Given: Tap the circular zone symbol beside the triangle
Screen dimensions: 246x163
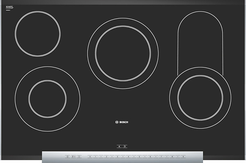Looking at the screenshot, I should 125,147.
